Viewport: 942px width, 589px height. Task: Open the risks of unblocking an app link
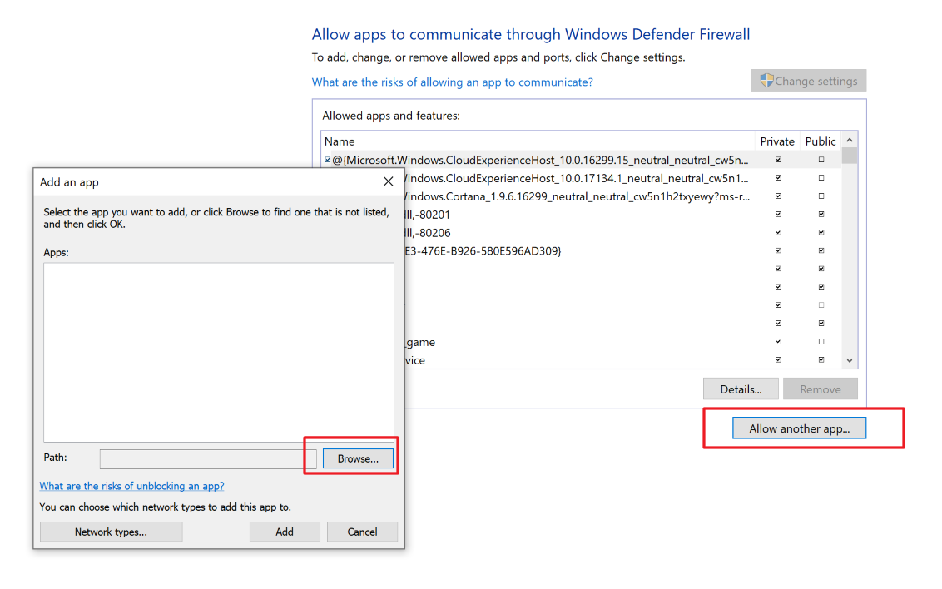[131, 486]
